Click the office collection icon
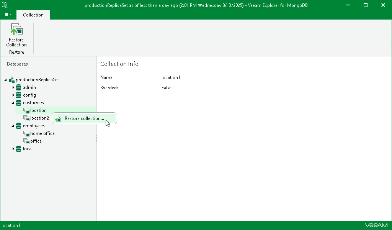 point(26,141)
